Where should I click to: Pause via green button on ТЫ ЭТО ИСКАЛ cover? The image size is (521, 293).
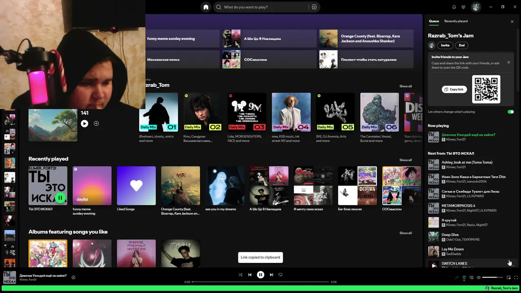tap(60, 198)
